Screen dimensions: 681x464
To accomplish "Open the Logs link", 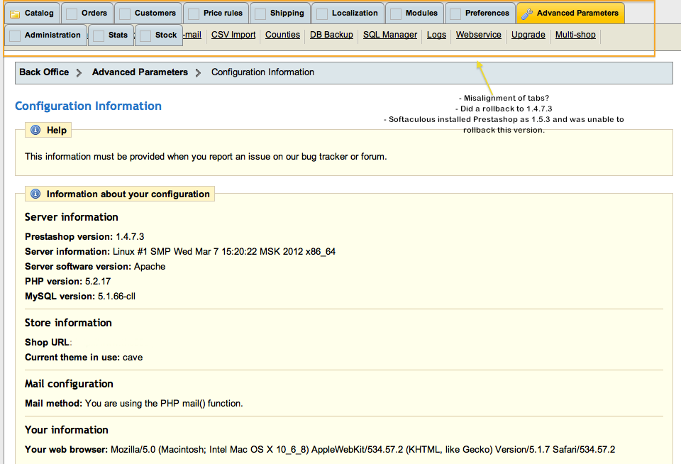I will coord(436,35).
